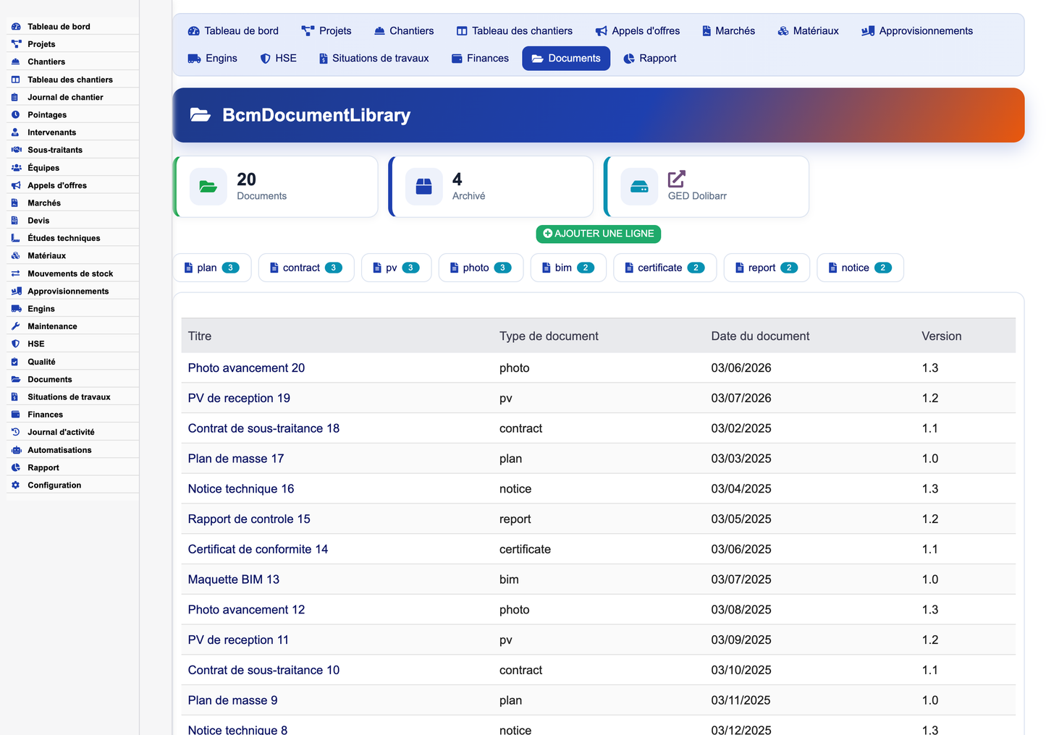Open PV de reception 11 link
This screenshot has height=735, width=1046.
pyautogui.click(x=238, y=640)
